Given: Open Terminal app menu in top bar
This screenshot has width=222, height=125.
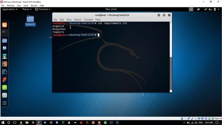Looking at the screenshot, I should (43, 9).
